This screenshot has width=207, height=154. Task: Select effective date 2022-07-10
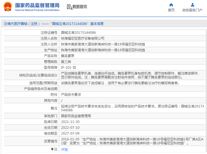70,128
